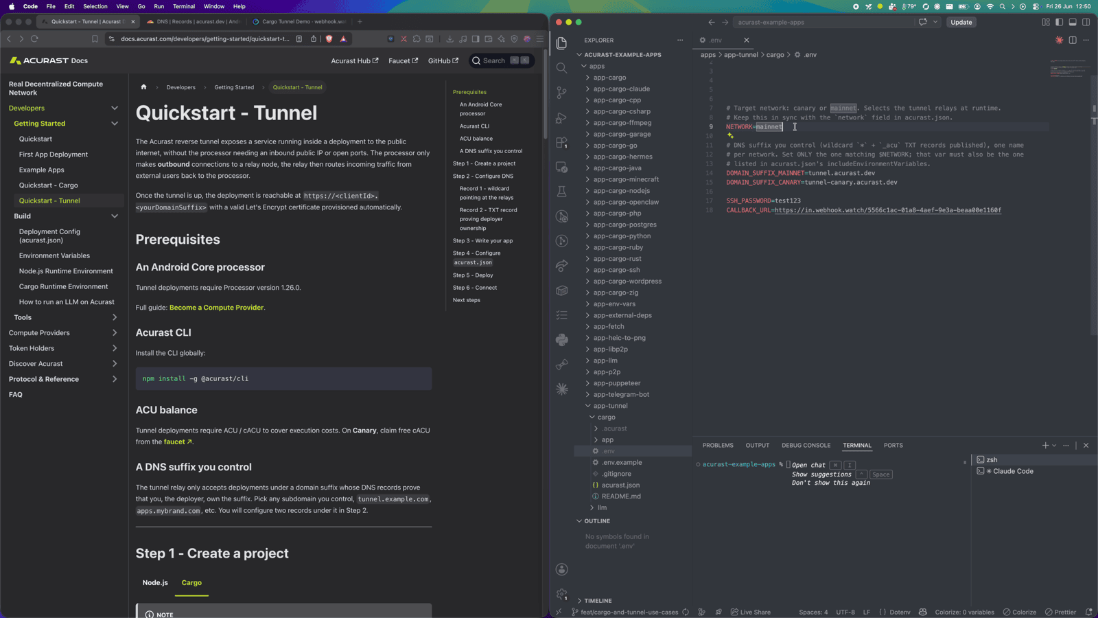
Task: Open the GitHub link in docs header
Action: 443,61
